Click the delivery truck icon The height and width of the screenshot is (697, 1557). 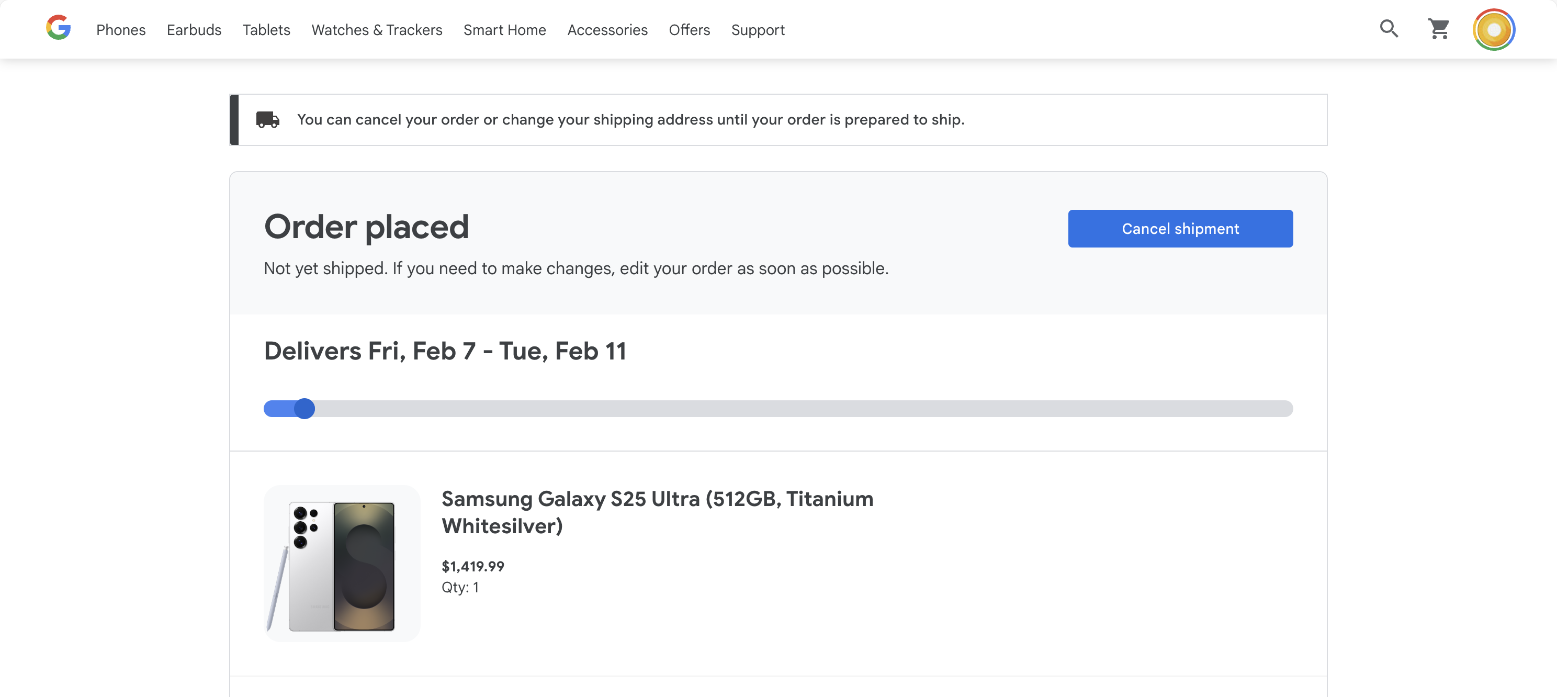click(x=268, y=119)
